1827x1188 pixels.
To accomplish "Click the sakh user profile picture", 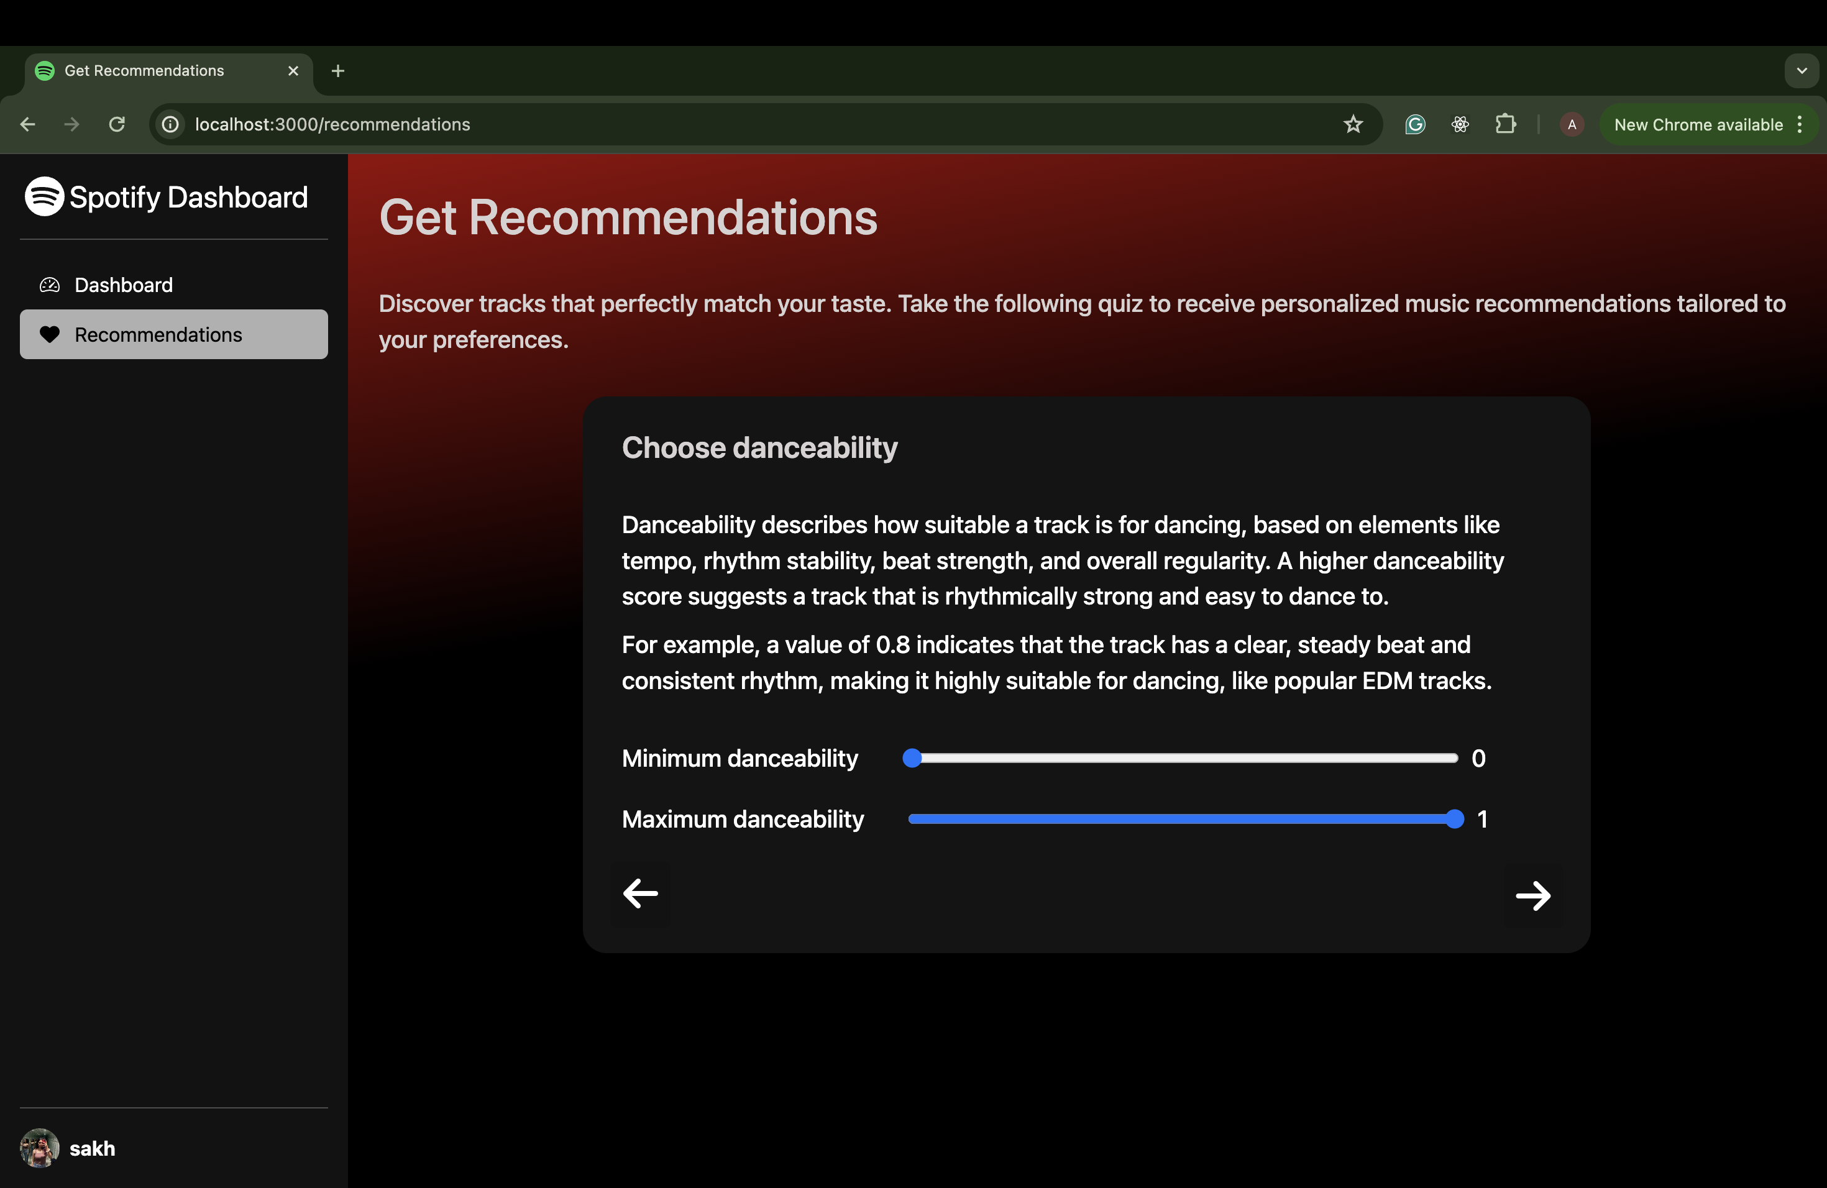I will tap(39, 1148).
